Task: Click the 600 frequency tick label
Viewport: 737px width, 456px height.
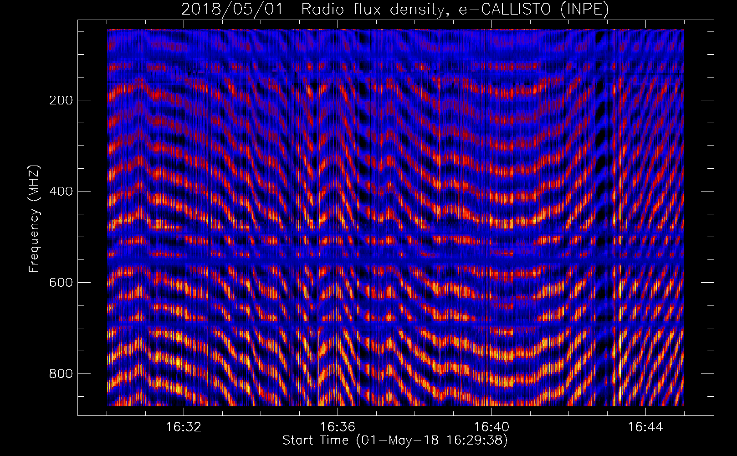Action: (61, 283)
